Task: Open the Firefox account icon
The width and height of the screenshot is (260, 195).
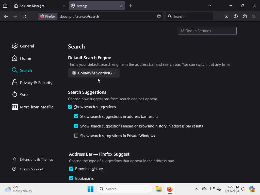Action: point(236,16)
